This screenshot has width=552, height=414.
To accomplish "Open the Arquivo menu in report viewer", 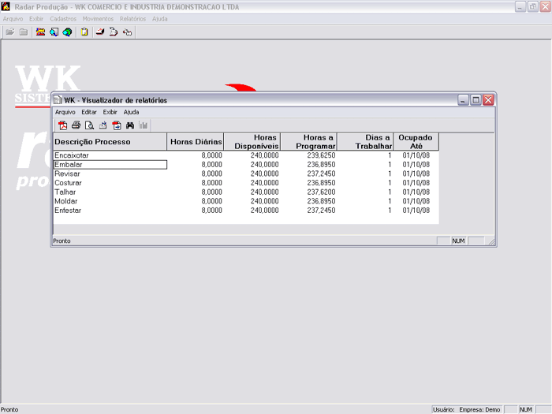I will point(65,112).
